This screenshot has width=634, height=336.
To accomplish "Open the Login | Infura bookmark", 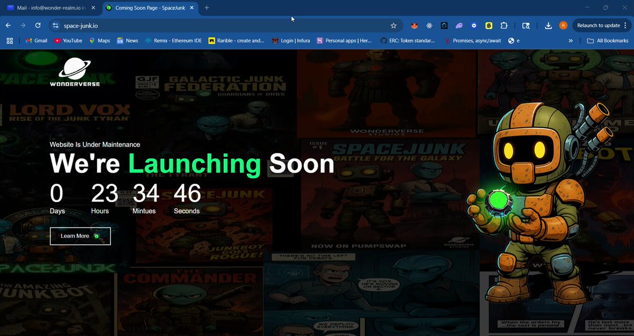I will (x=291, y=41).
